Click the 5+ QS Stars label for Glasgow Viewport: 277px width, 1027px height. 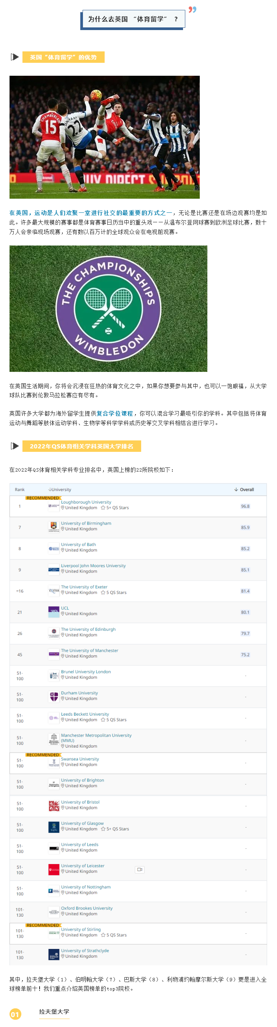point(118,828)
